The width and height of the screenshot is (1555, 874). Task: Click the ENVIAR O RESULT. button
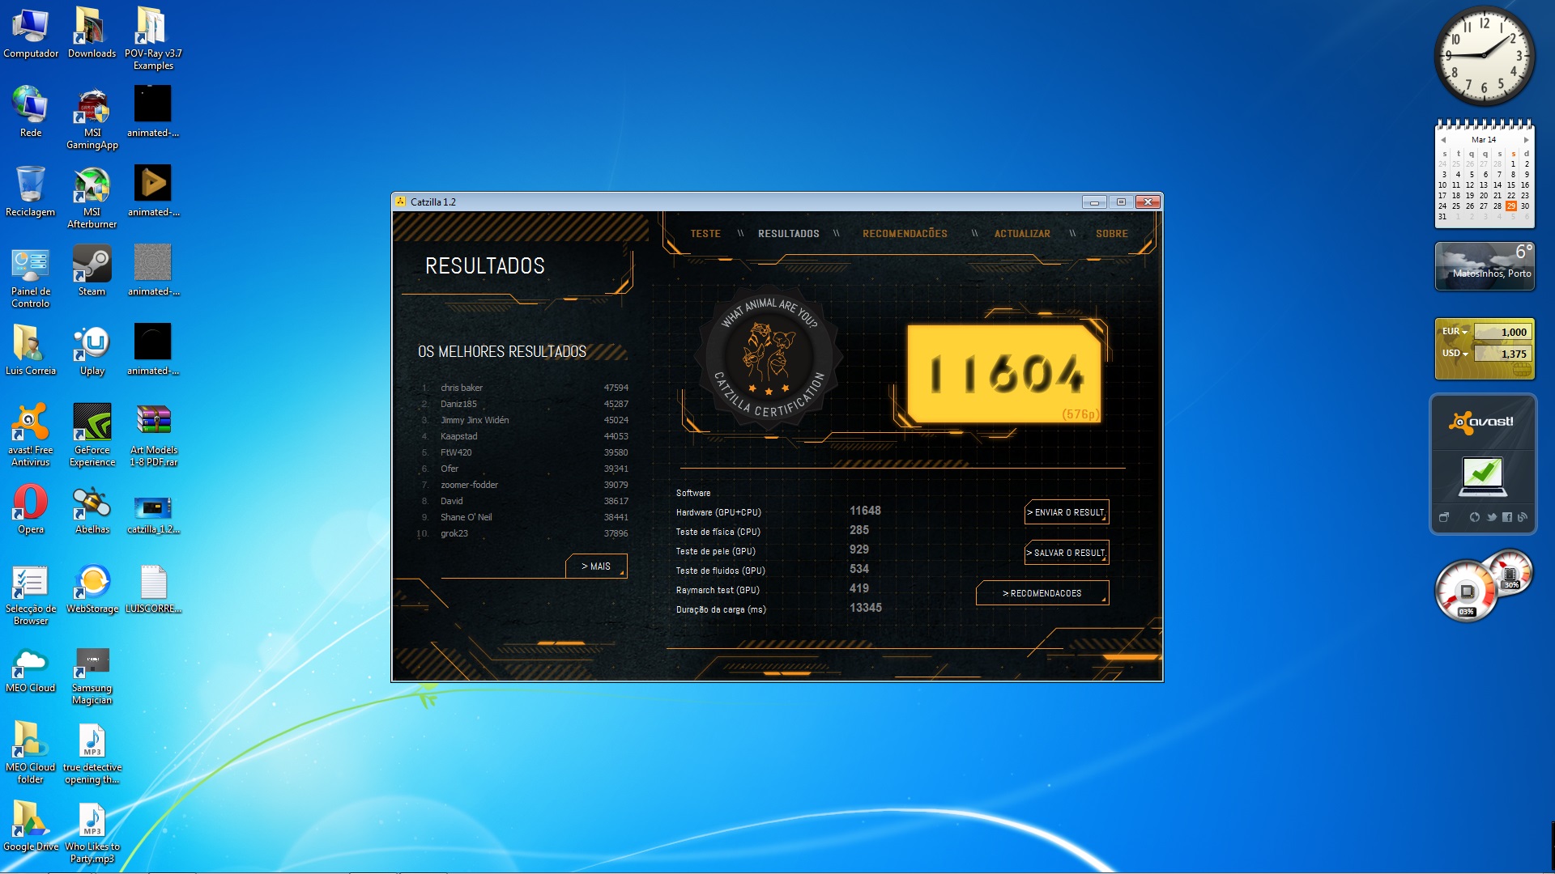tap(1067, 512)
